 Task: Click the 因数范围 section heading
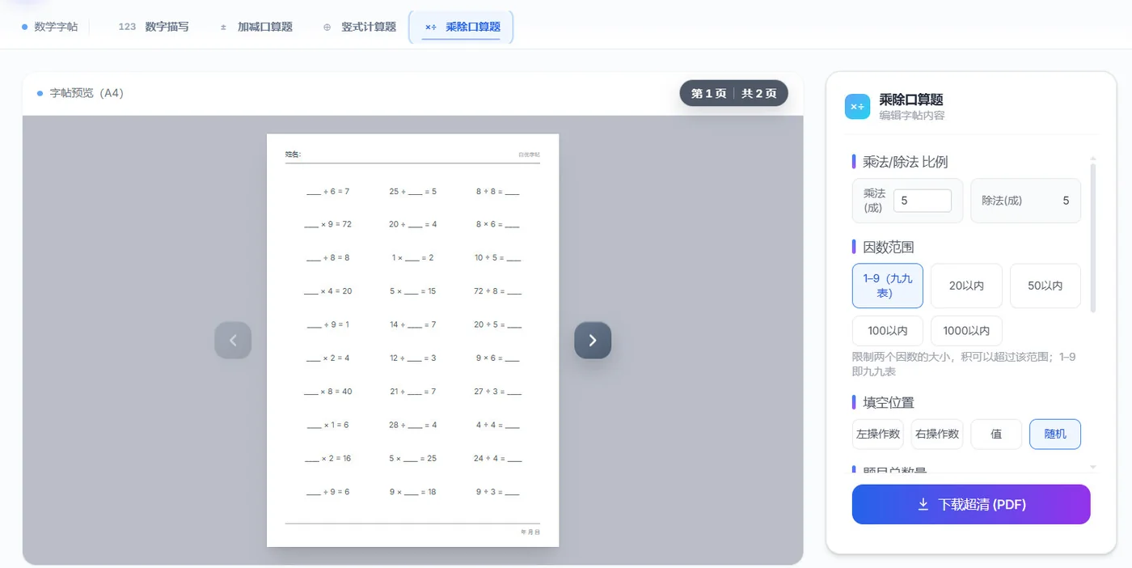pos(889,247)
